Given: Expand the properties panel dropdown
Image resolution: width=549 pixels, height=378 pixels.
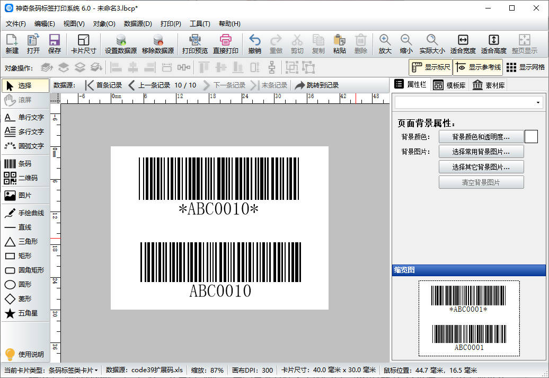Looking at the screenshot, I should click(x=538, y=103).
